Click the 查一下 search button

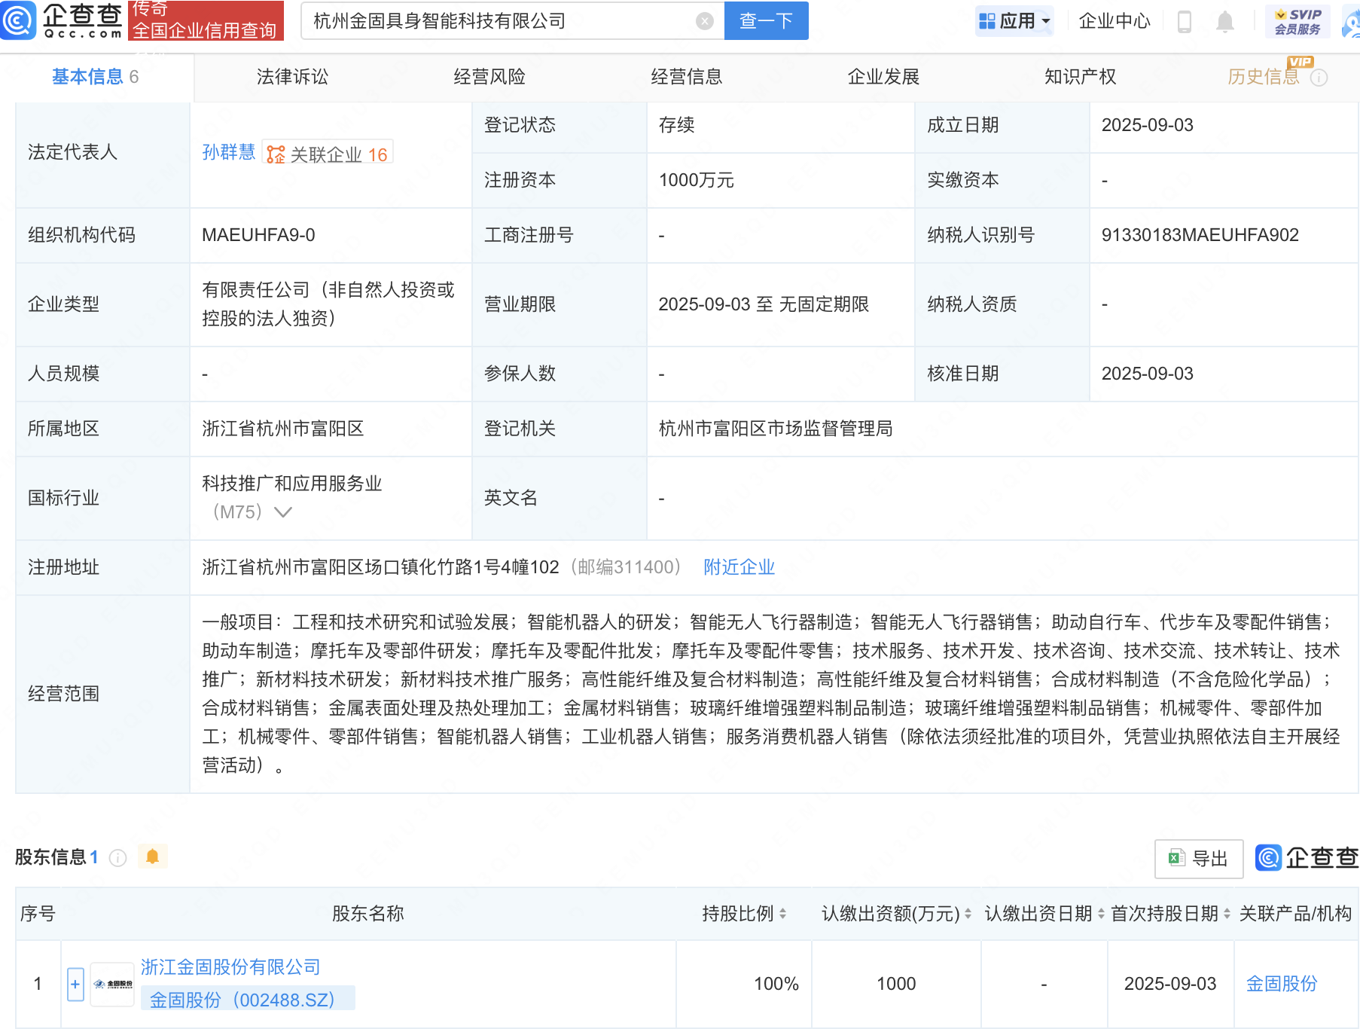tap(766, 21)
